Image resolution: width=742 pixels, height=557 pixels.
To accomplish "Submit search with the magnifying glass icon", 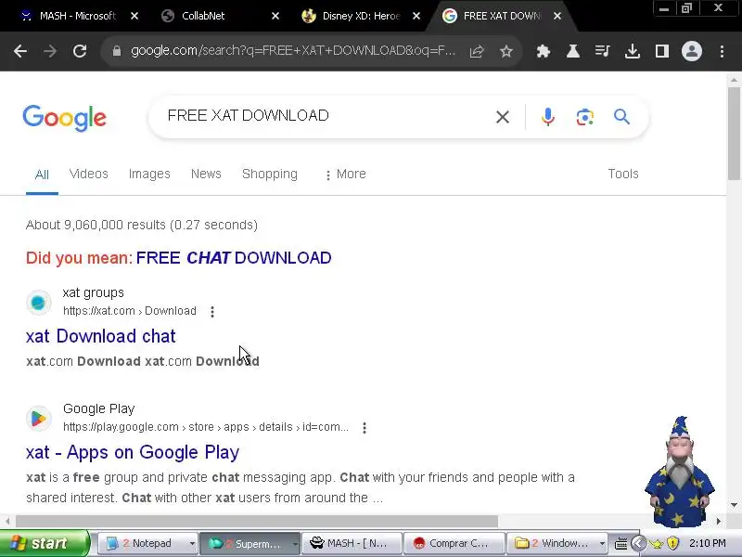I will click(x=621, y=117).
